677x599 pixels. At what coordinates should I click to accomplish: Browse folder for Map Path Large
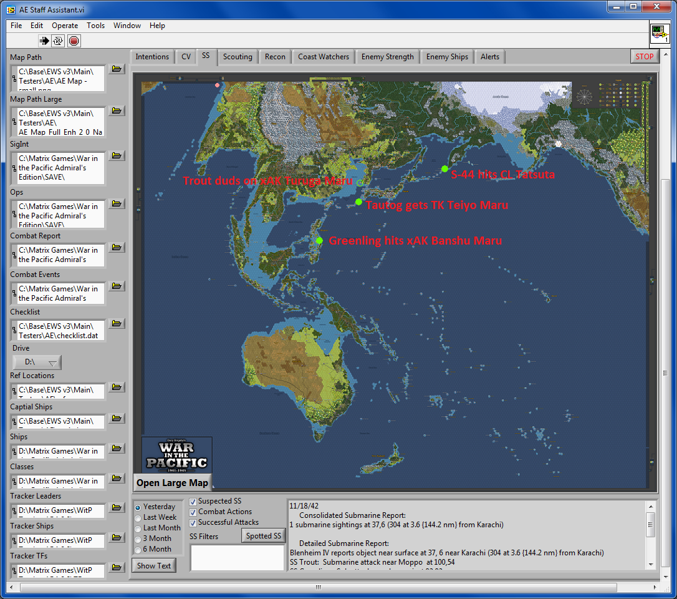pyautogui.click(x=117, y=110)
